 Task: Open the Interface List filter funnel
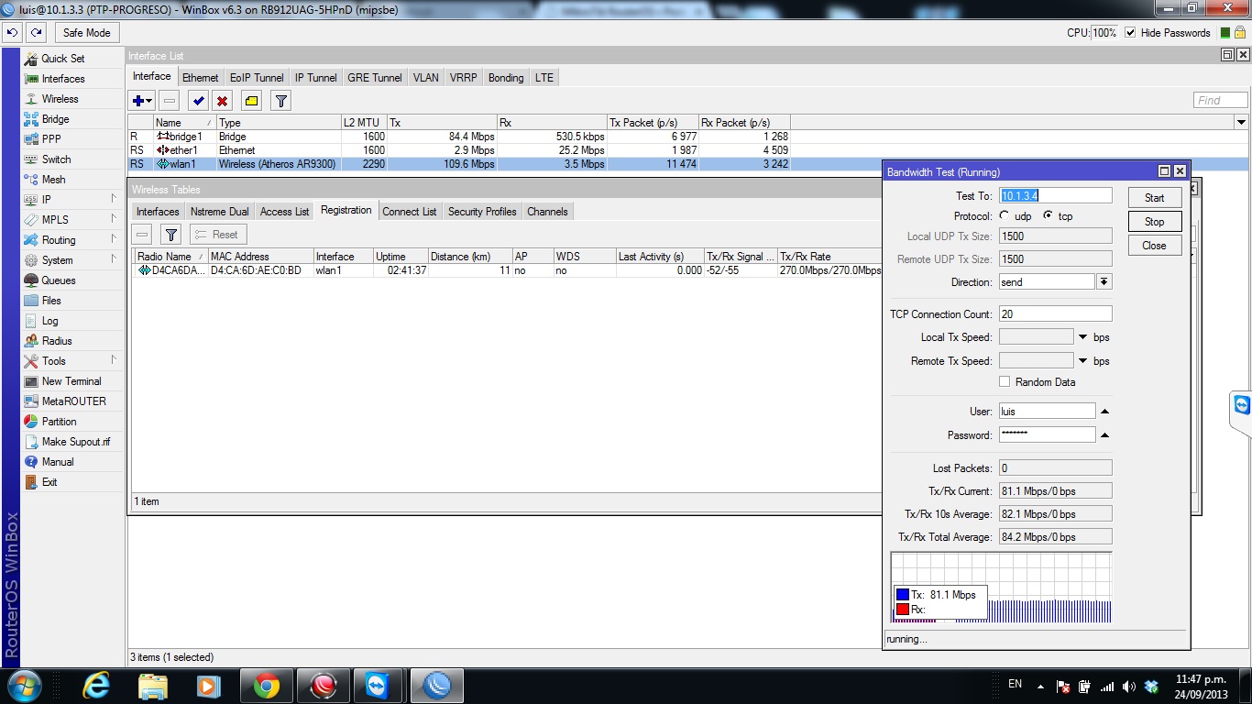tap(281, 101)
